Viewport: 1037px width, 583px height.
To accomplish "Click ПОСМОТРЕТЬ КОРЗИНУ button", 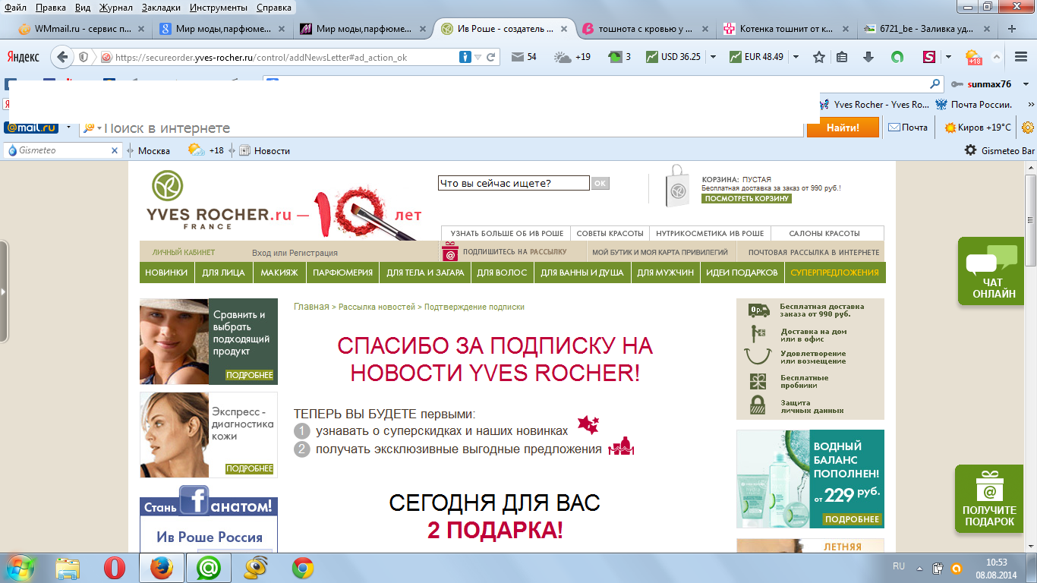I will click(x=746, y=198).
